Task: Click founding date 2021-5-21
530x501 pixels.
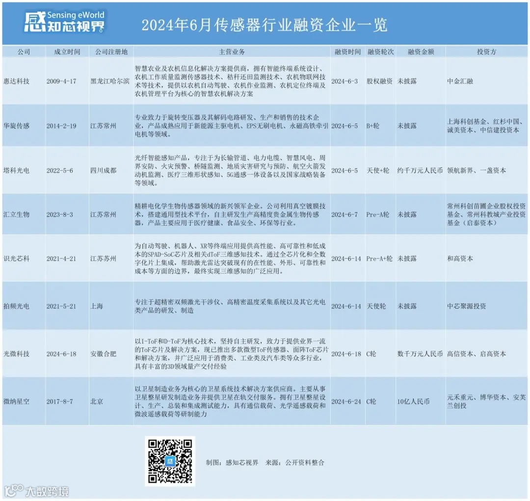Action: [61, 306]
